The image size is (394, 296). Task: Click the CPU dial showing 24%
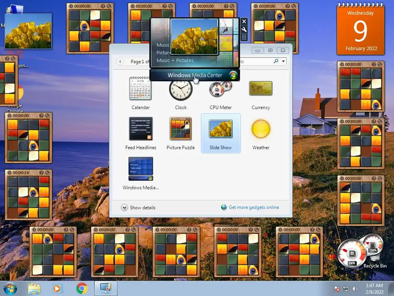pyautogui.click(x=352, y=254)
